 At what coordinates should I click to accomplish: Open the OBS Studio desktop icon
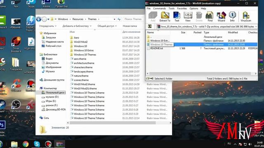pyautogui.click(x=16, y=106)
